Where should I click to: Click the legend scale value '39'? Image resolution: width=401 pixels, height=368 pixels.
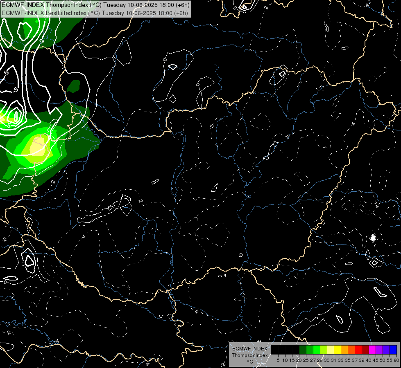pos(362,360)
